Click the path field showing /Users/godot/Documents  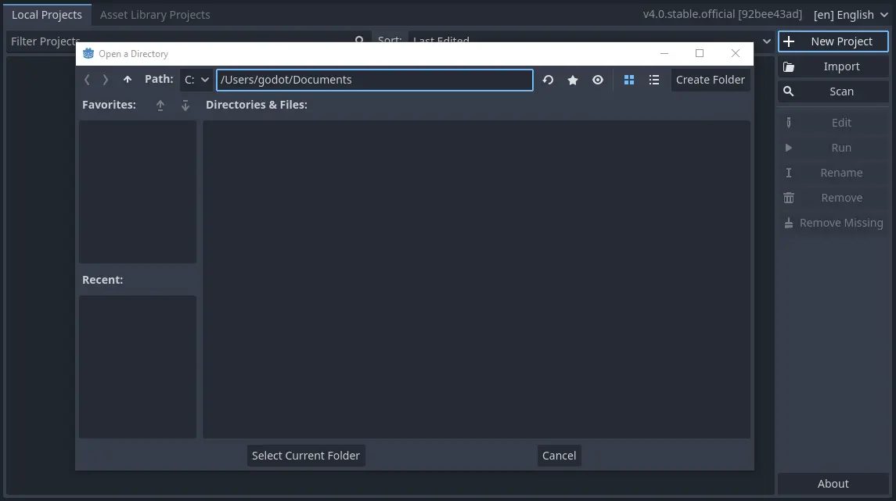point(375,80)
